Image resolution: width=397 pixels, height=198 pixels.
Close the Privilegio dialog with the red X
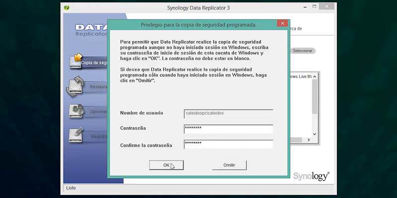click(x=282, y=23)
